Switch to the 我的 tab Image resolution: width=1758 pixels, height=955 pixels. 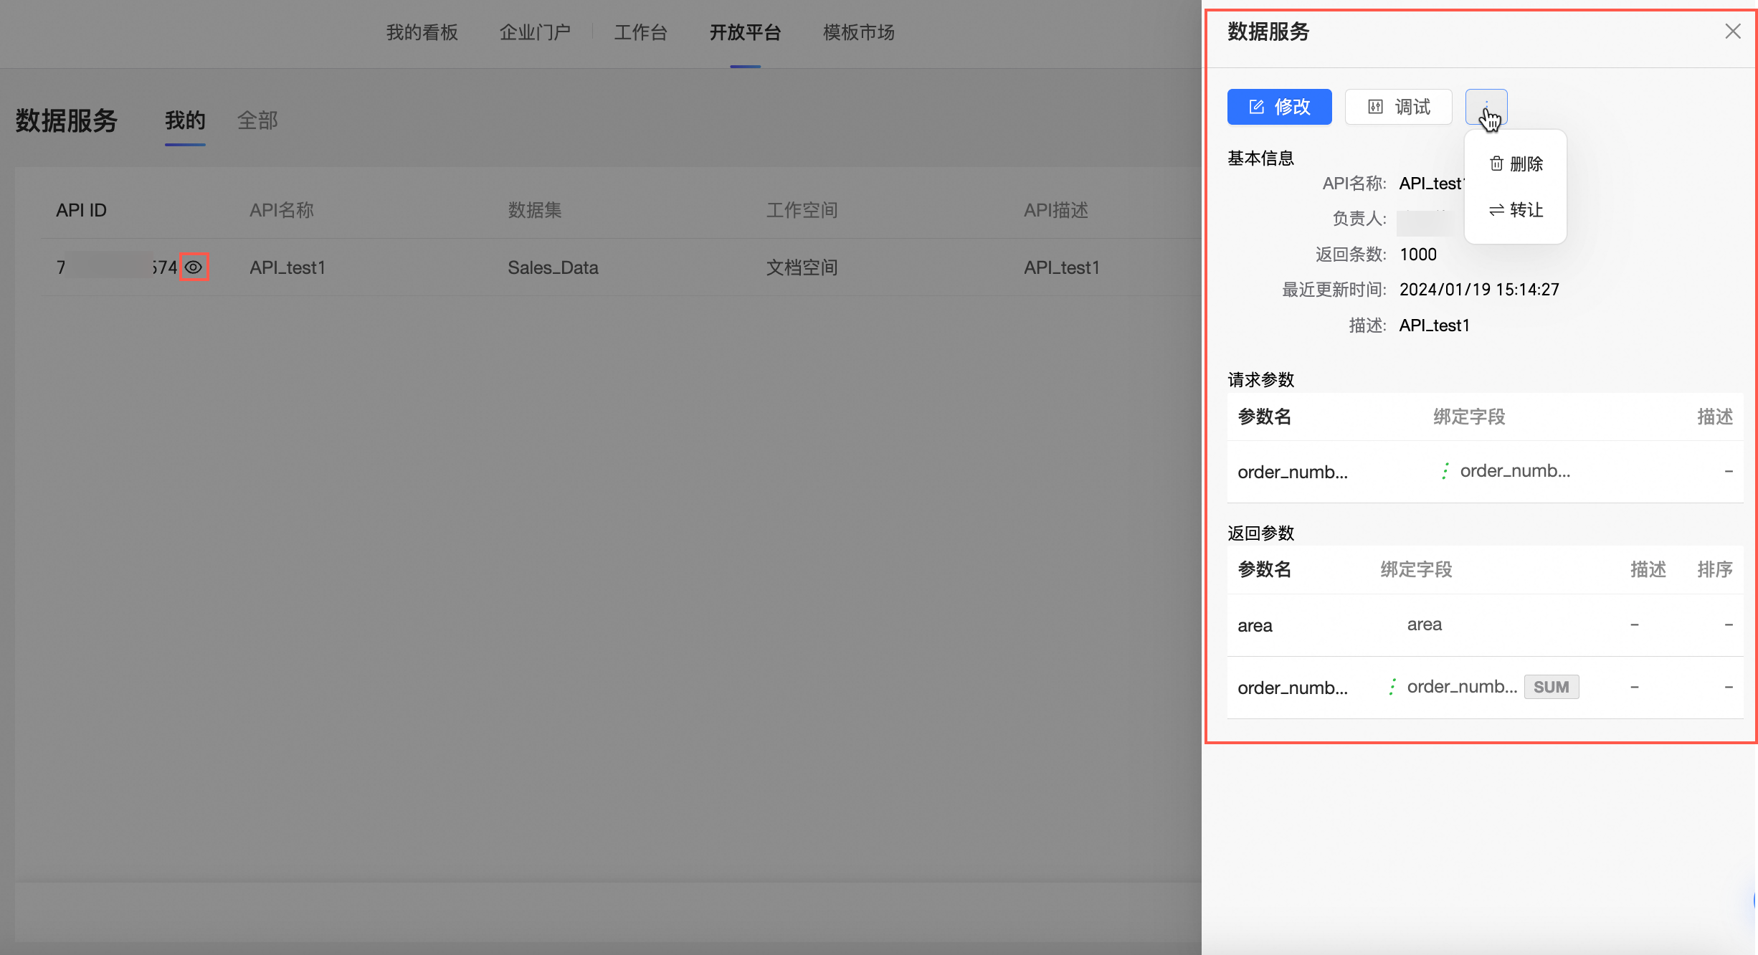185,120
